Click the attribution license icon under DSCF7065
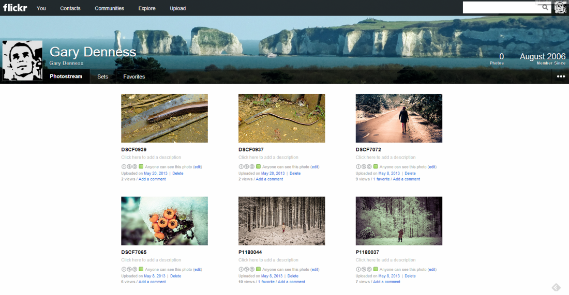This screenshot has width=569, height=295. (124, 269)
